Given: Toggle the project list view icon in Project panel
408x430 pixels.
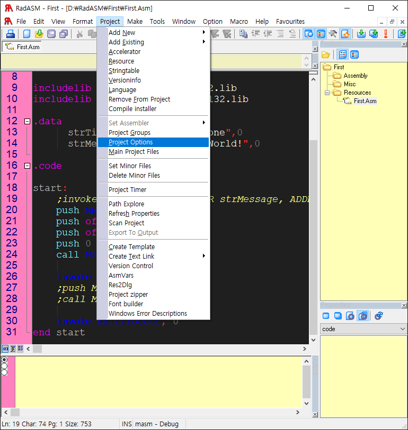Looking at the screenshot, I should click(x=354, y=54).
